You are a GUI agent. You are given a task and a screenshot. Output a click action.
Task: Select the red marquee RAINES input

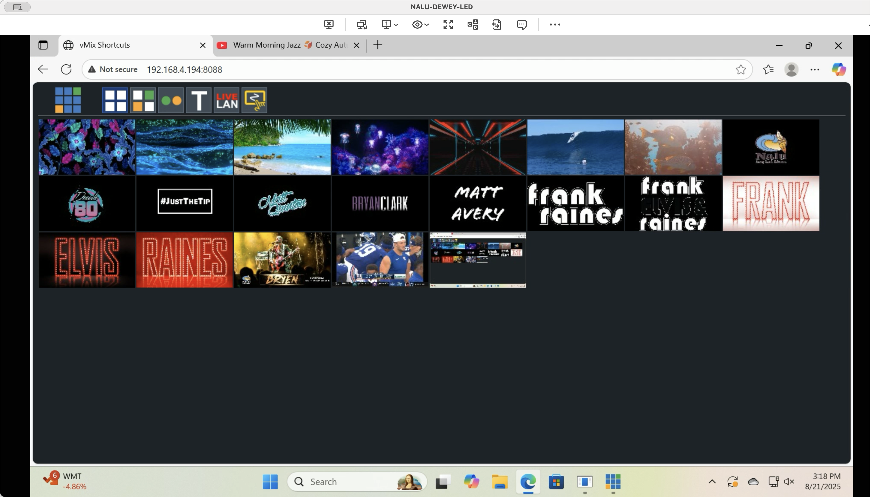(185, 260)
